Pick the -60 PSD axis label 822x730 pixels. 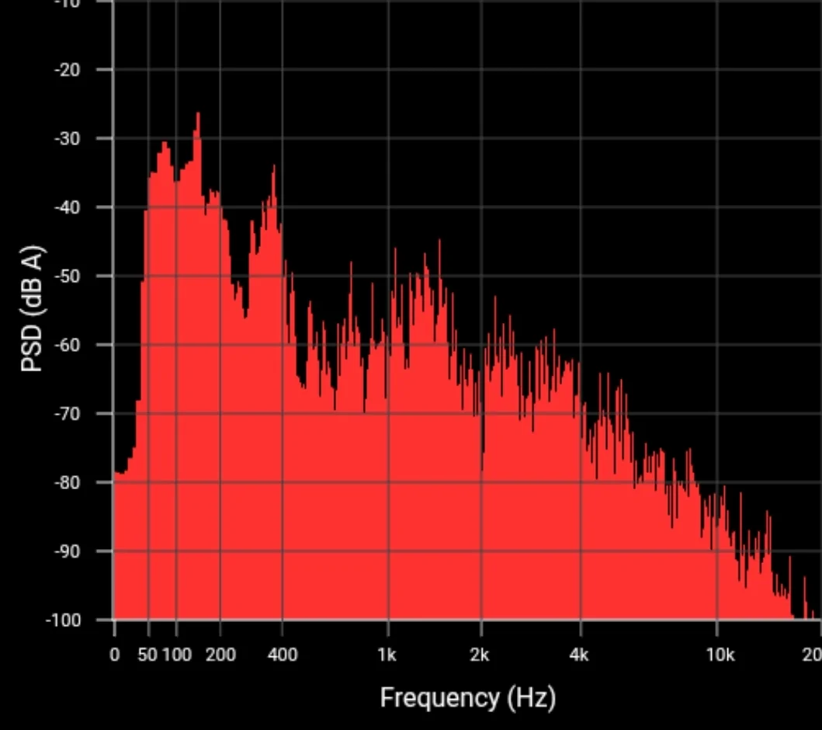pos(67,345)
